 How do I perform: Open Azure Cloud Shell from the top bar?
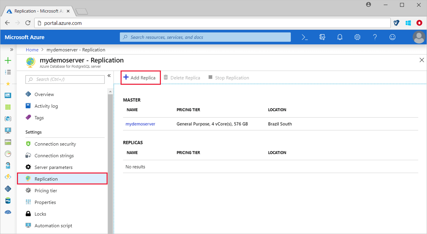(304, 37)
